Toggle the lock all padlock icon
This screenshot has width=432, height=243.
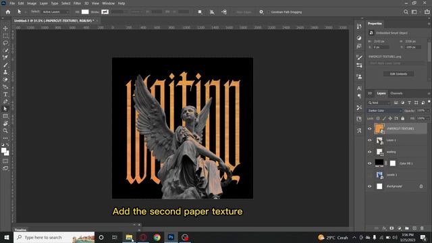(402, 119)
